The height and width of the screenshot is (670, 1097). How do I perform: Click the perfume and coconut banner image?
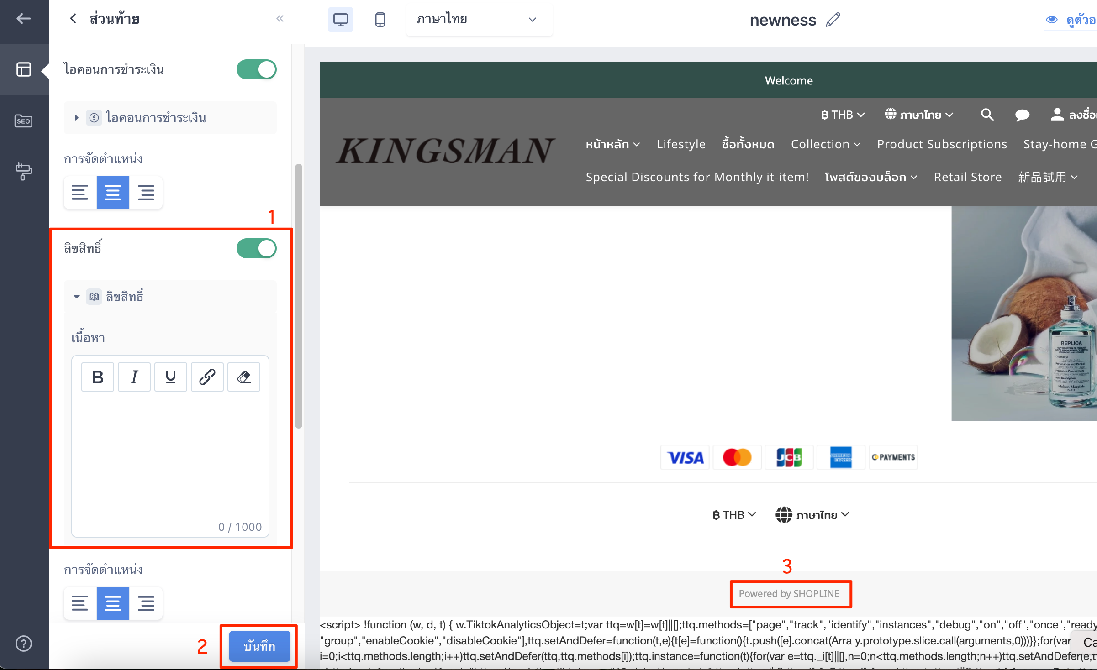click(1024, 314)
